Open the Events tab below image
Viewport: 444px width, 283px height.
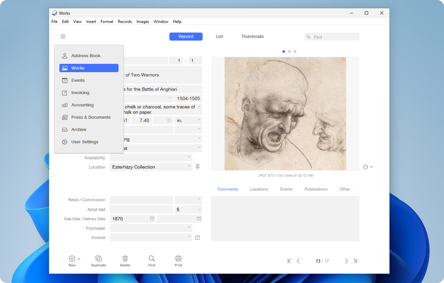pos(286,189)
